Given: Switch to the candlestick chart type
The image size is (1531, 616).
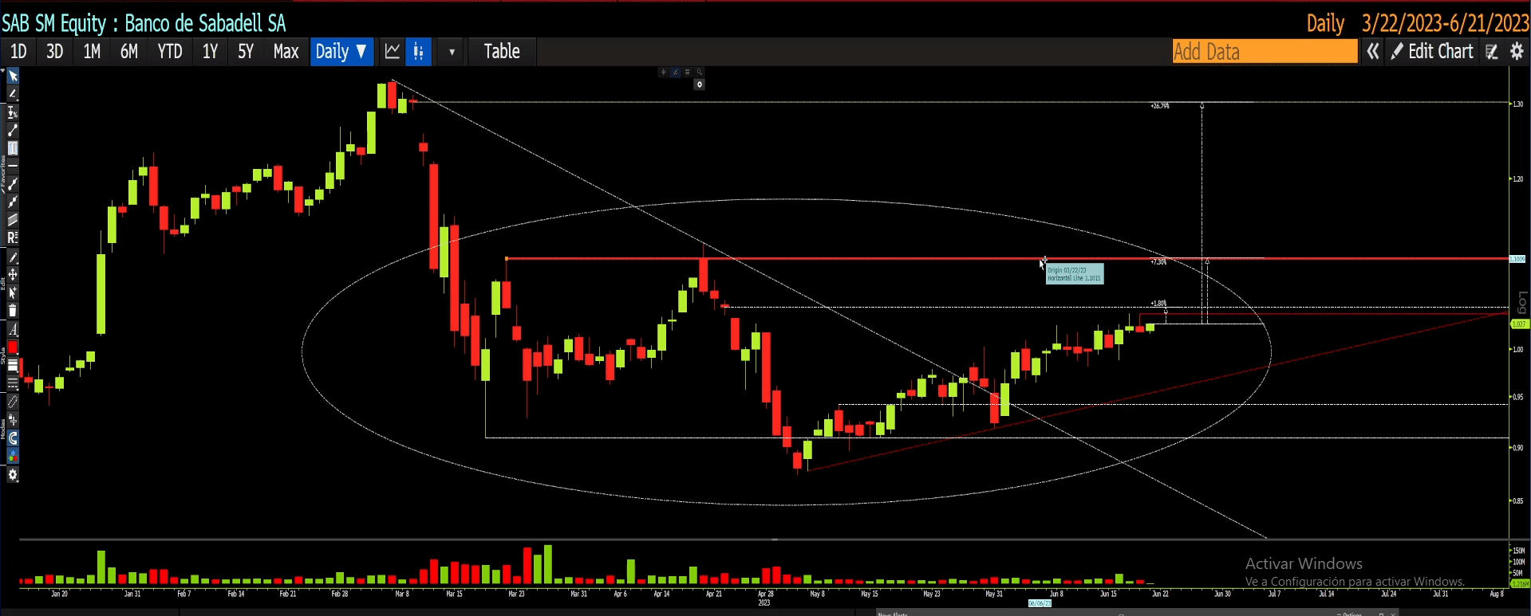Looking at the screenshot, I should point(419,52).
